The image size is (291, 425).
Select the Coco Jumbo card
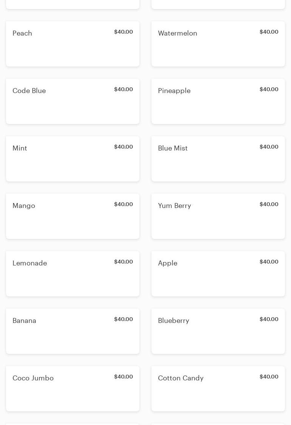point(73,389)
